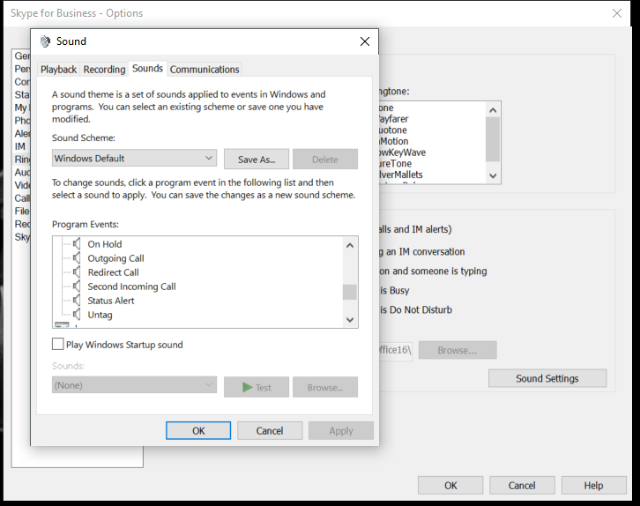The width and height of the screenshot is (640, 506).
Task: Close the Skype for Business Options window
Action: tap(617, 13)
